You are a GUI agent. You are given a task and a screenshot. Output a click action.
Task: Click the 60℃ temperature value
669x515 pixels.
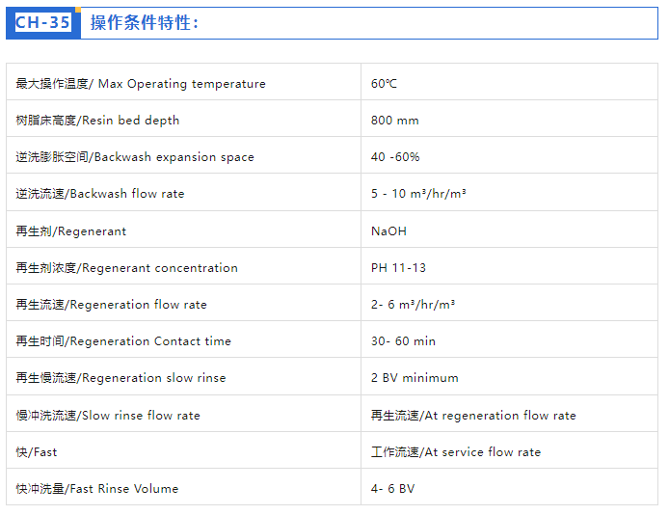tap(384, 84)
